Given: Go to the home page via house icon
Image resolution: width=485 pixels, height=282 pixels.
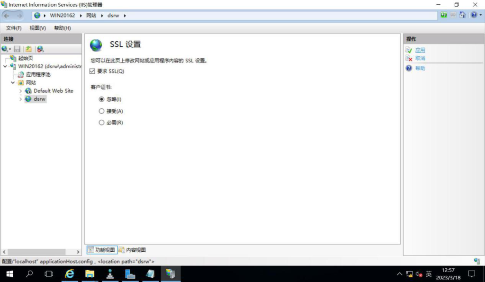Looking at the screenshot, I should [462, 15].
